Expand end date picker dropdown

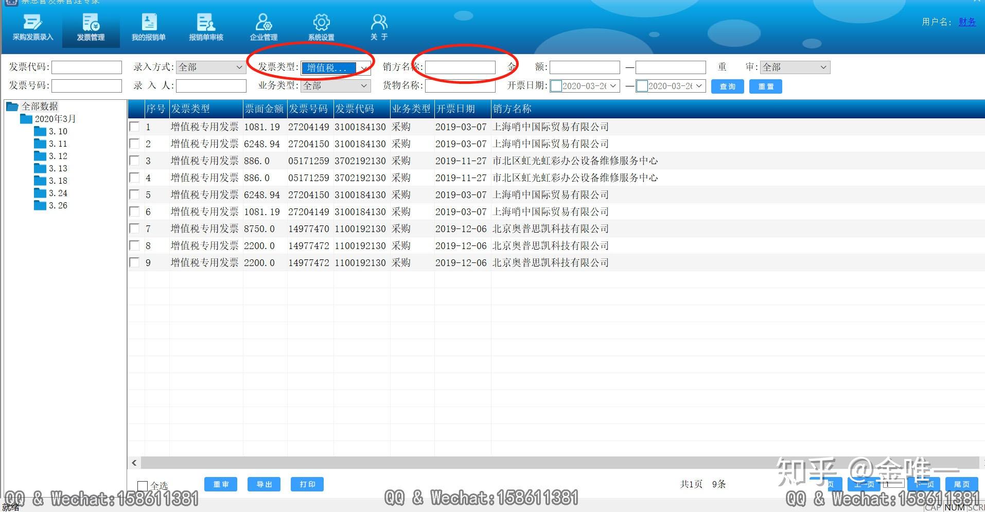click(699, 86)
